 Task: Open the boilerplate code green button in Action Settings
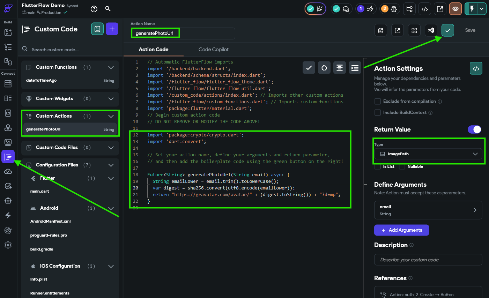tap(476, 69)
